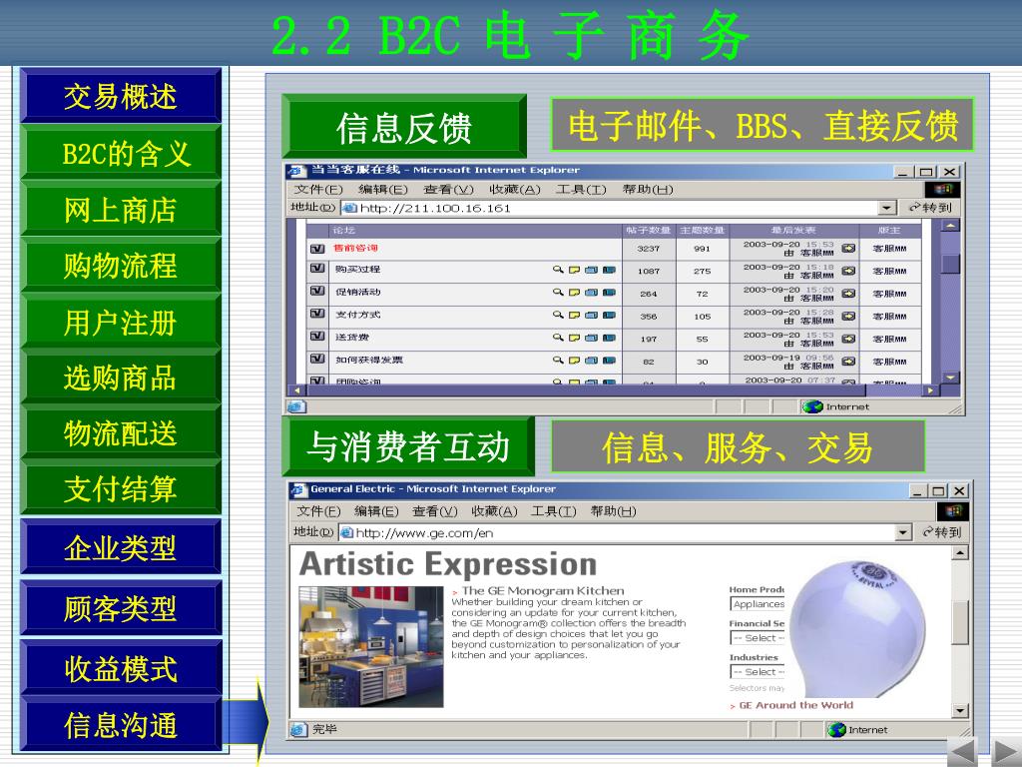Open the 文件(F) menu in the 当当客服在线 window
This screenshot has height=767, width=1022.
[x=318, y=190]
